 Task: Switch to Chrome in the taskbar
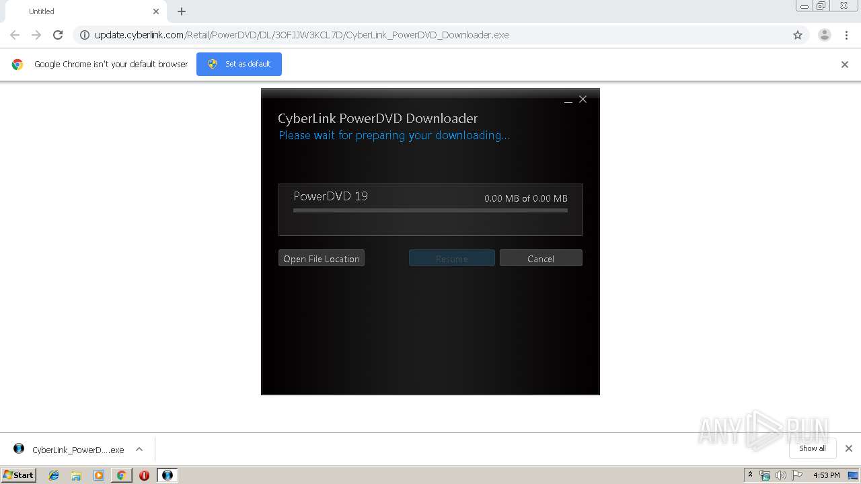(121, 475)
